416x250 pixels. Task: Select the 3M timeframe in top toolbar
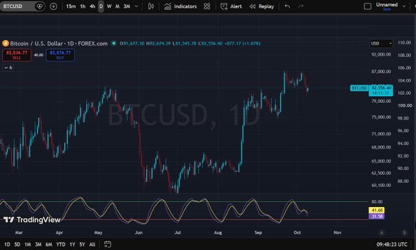(127, 6)
